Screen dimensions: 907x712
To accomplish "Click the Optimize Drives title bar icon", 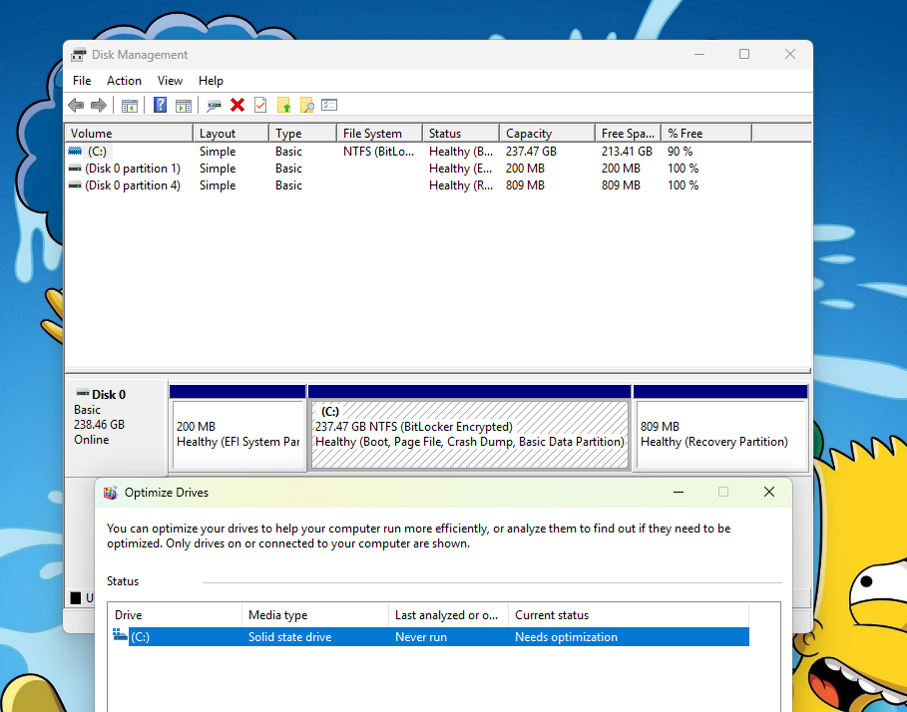I will 110,493.
